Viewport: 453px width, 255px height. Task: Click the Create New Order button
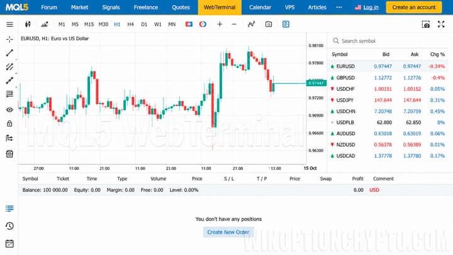(228, 232)
